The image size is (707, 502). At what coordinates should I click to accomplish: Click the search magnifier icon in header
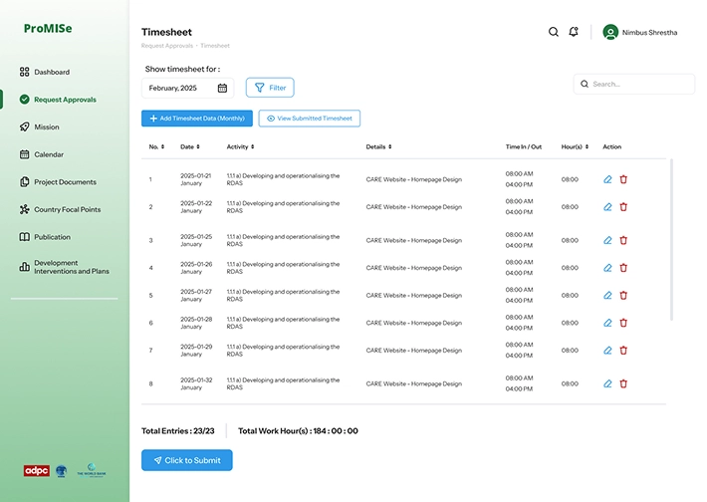coord(554,32)
